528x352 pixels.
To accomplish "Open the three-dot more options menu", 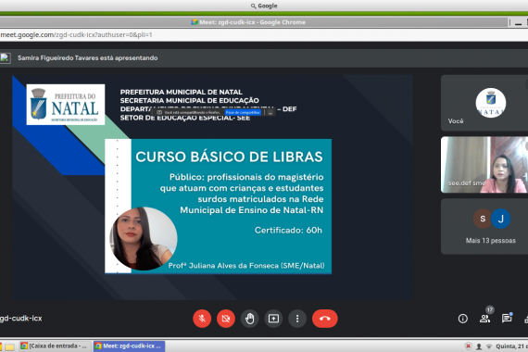I will pyautogui.click(x=297, y=319).
